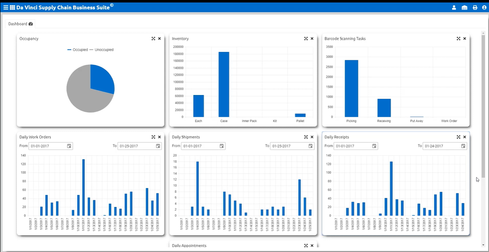Viewport: 489px width, 252px height.
Task: Close the Occupancy widget
Action: (159, 39)
